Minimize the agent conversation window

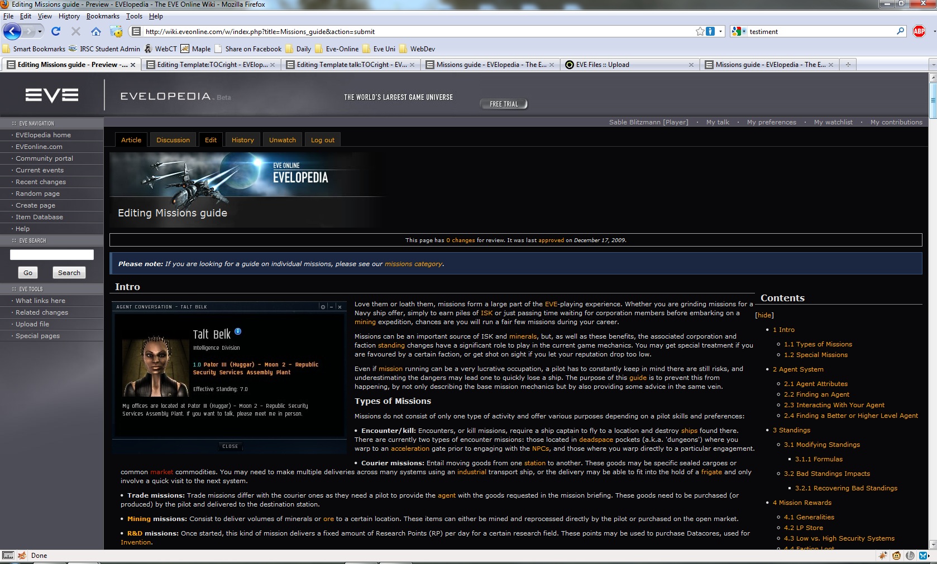[331, 307]
